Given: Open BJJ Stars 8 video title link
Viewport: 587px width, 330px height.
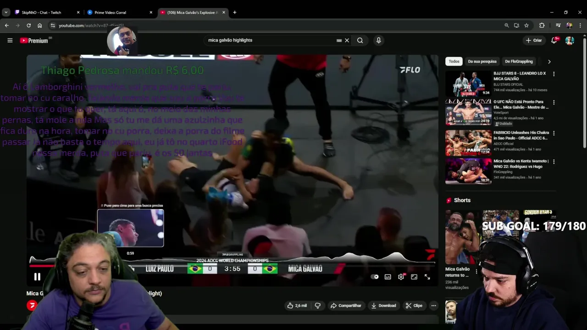Looking at the screenshot, I should 520,76.
